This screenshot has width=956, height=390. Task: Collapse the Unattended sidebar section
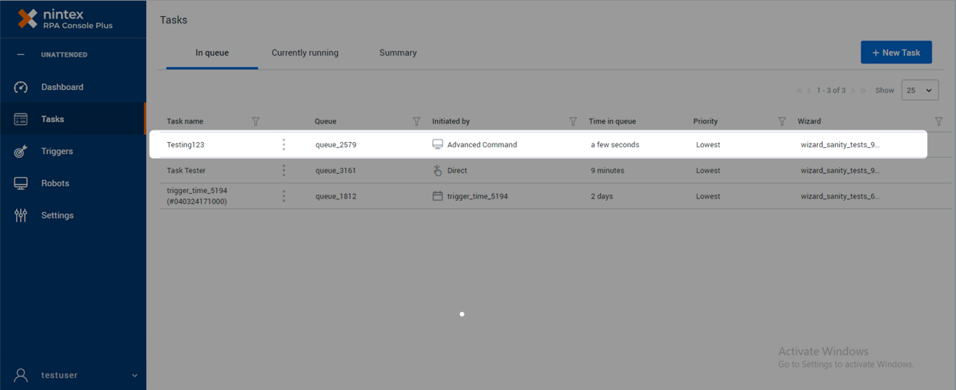(21, 55)
